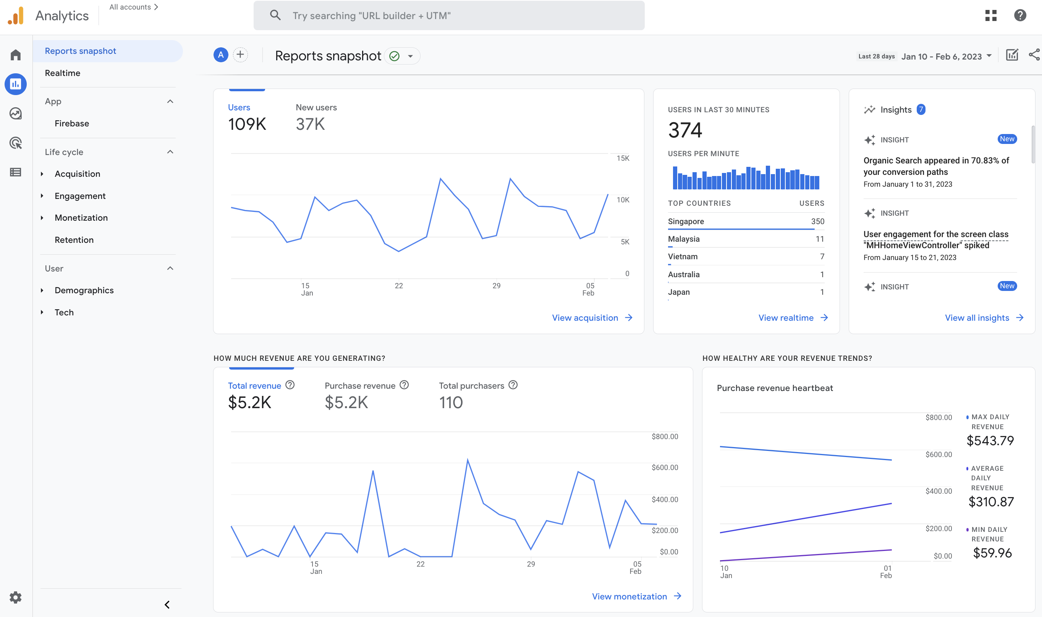This screenshot has width=1042, height=617.
Task: Open the customize report icon
Action: [1012, 55]
